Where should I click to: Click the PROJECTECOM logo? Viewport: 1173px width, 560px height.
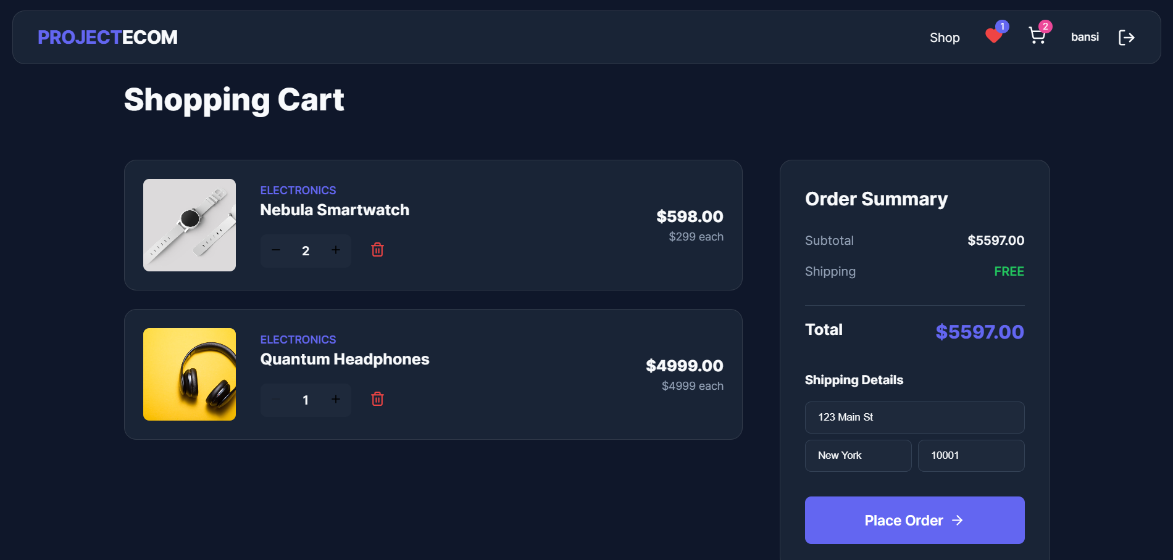coord(107,37)
